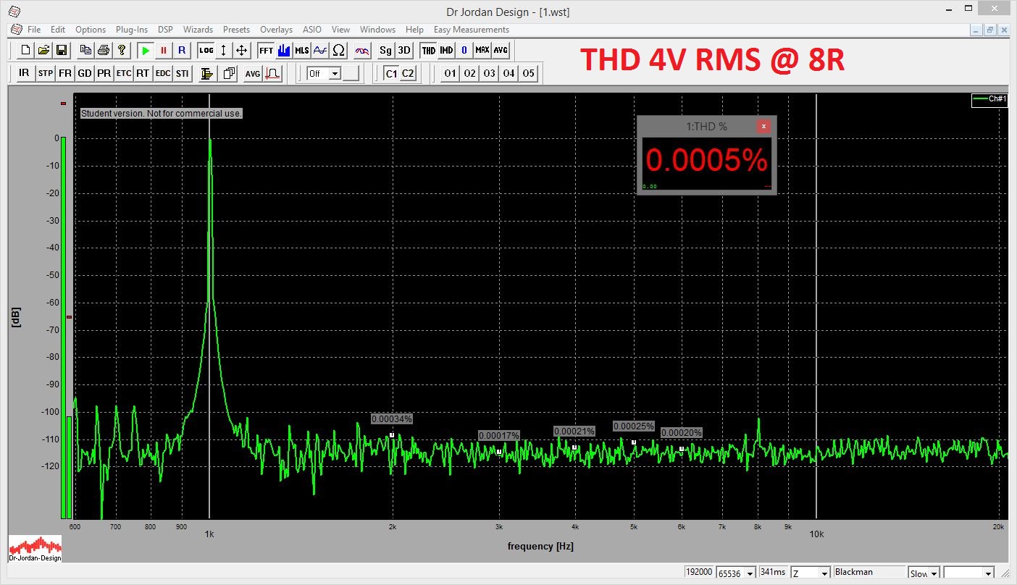
Task: Open the Overlays menu
Action: (x=277, y=30)
